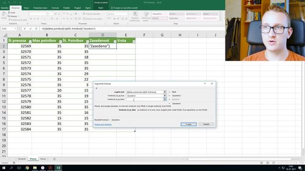Click the Conditional Formatting icon
305x171 pixels.
coord(135,14)
